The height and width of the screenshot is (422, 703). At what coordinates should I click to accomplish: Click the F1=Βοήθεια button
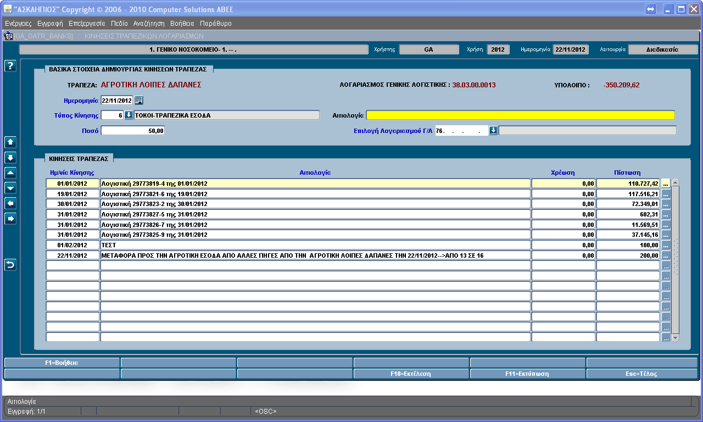tap(62, 363)
